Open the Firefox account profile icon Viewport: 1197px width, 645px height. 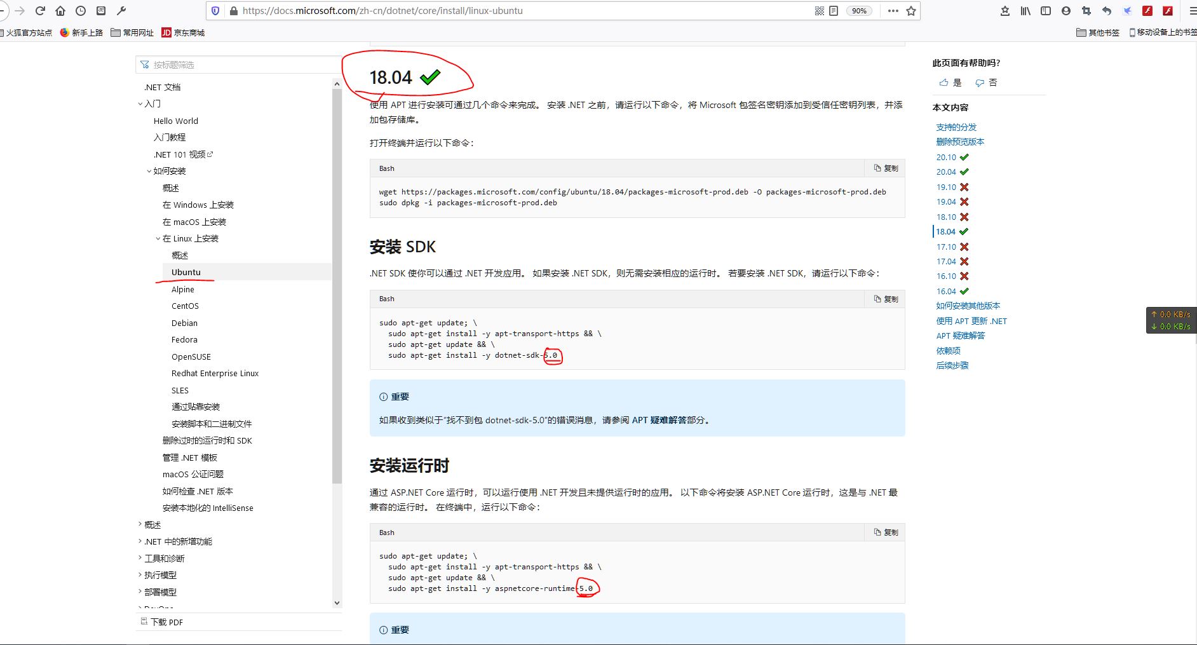tap(1064, 11)
